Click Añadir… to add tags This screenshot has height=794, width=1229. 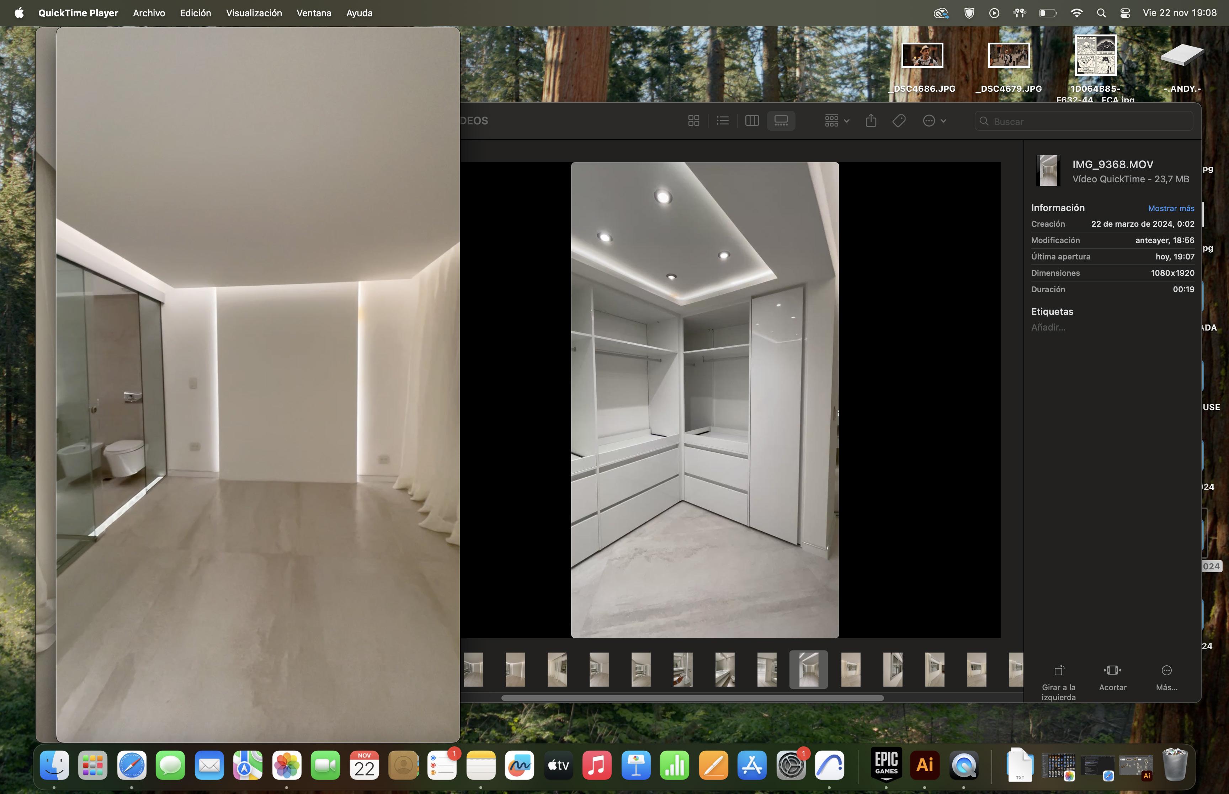click(x=1048, y=327)
